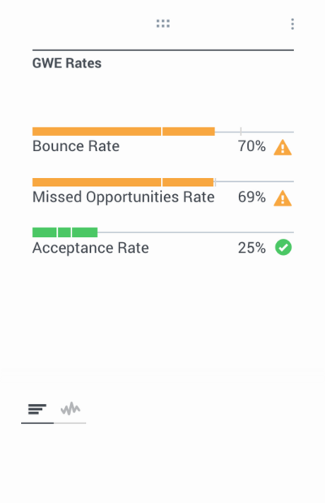Click the green Acceptance Rate progress bar
The image size is (325, 503).
(65, 232)
